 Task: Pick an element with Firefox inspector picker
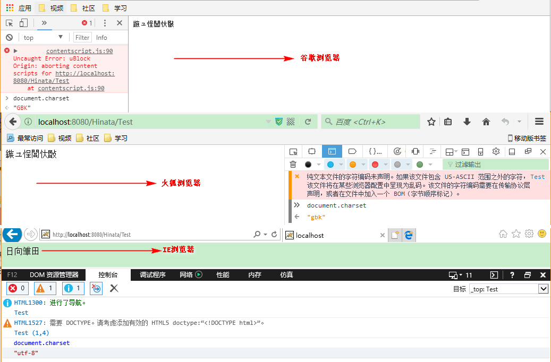point(293,152)
